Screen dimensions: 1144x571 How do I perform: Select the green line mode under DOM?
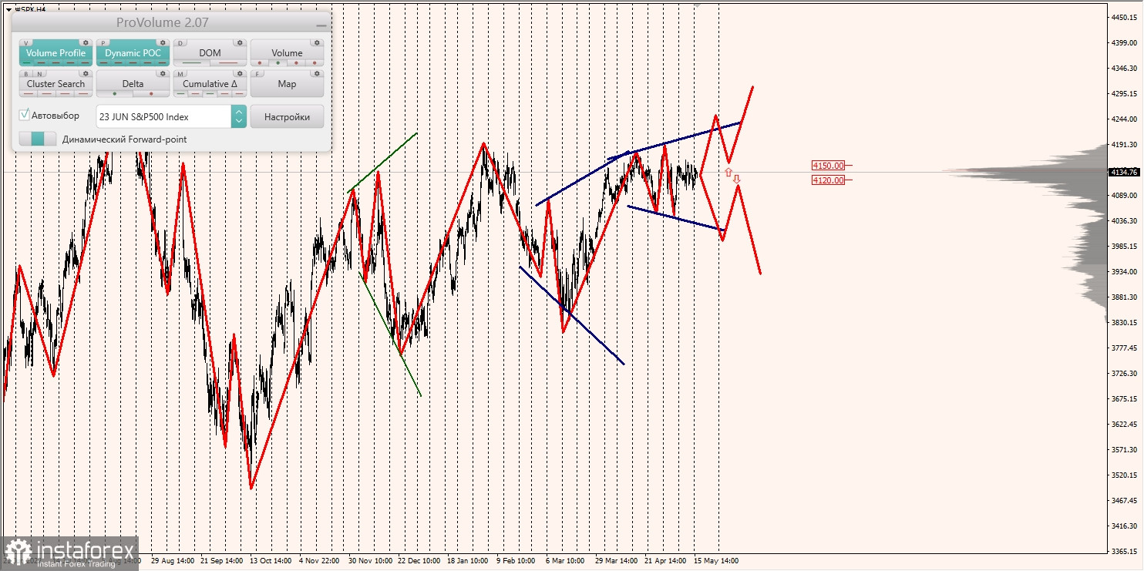192,63
